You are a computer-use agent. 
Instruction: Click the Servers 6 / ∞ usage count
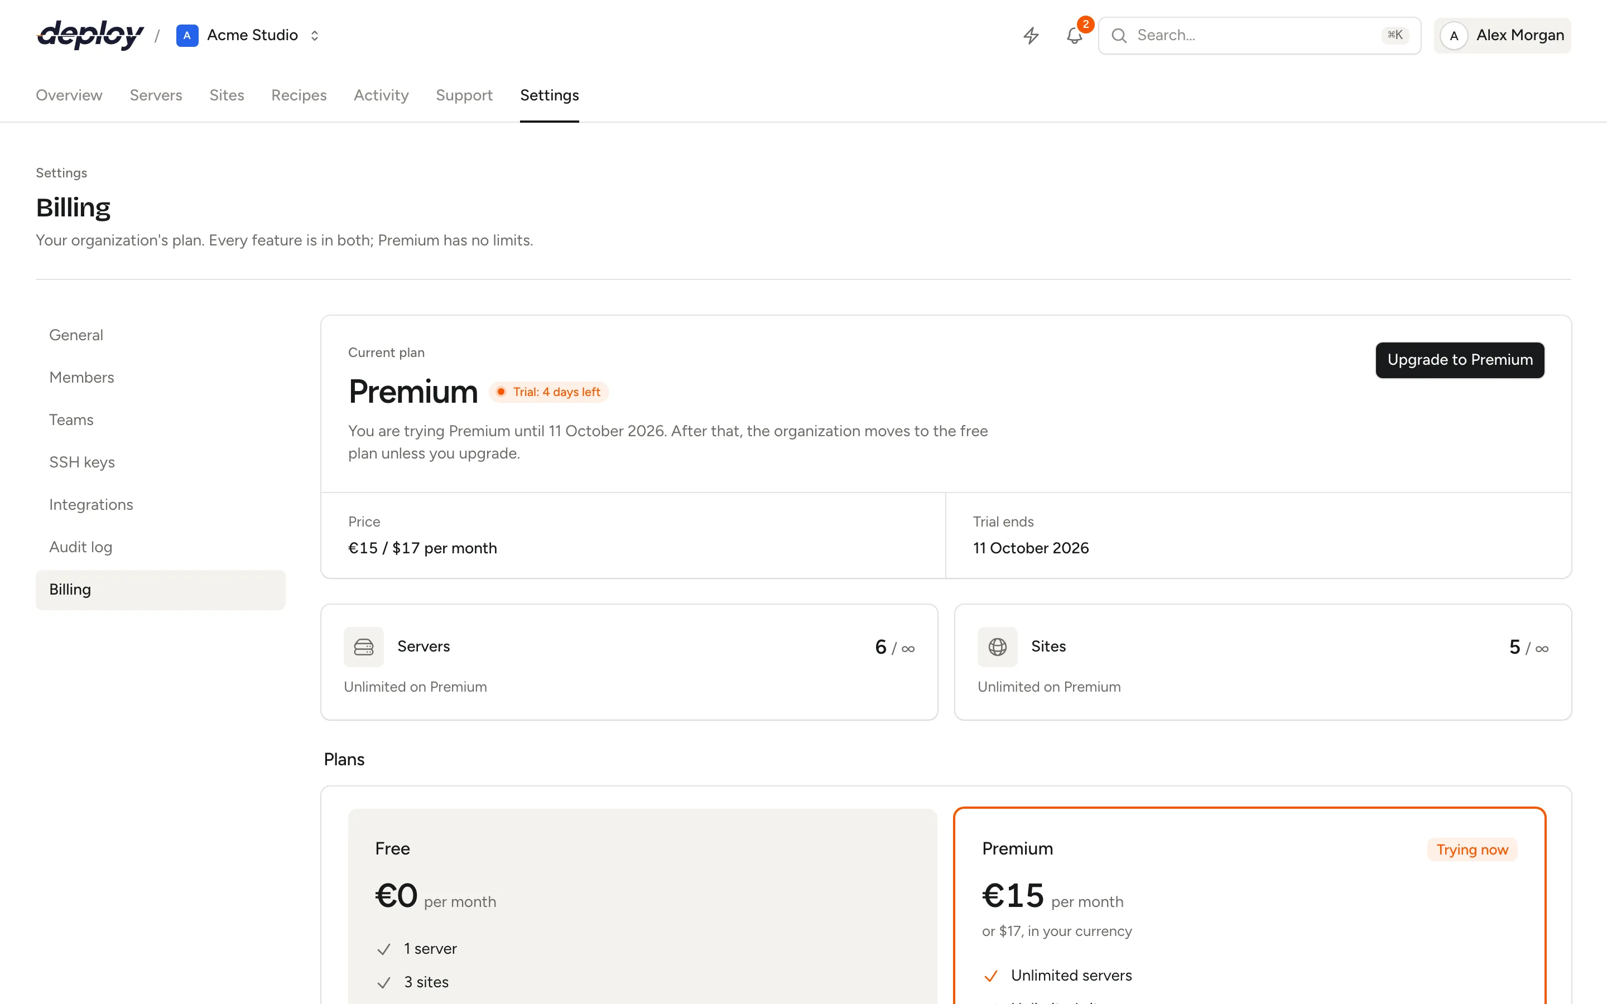[894, 647]
